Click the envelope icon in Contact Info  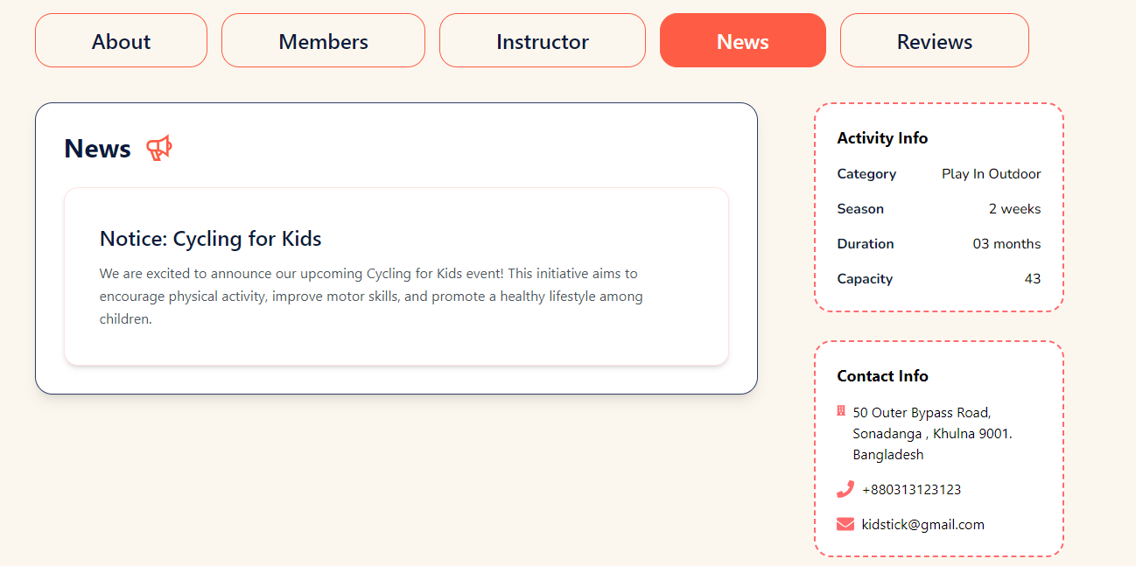(x=845, y=525)
